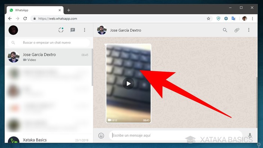The width and height of the screenshot is (263, 148).
Task: Go back to the previous page
Action: (x=10, y=19)
